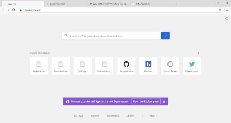Reload the current page

click(x=14, y=10)
